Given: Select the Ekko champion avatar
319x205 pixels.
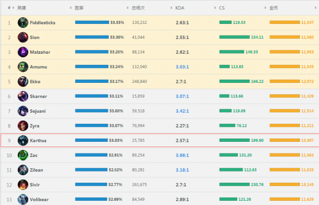Looking at the screenshot, I should click(x=23, y=81).
